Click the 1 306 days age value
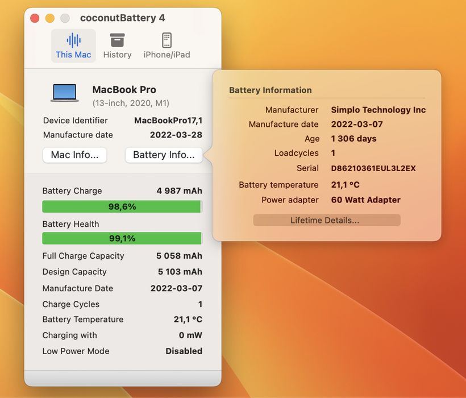Screen dimensions: 466x398 pyautogui.click(x=353, y=139)
